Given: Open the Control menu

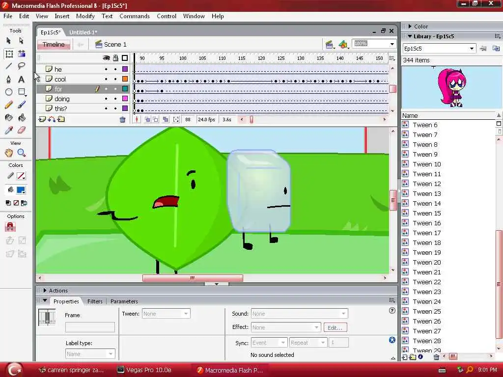Looking at the screenshot, I should tap(167, 16).
